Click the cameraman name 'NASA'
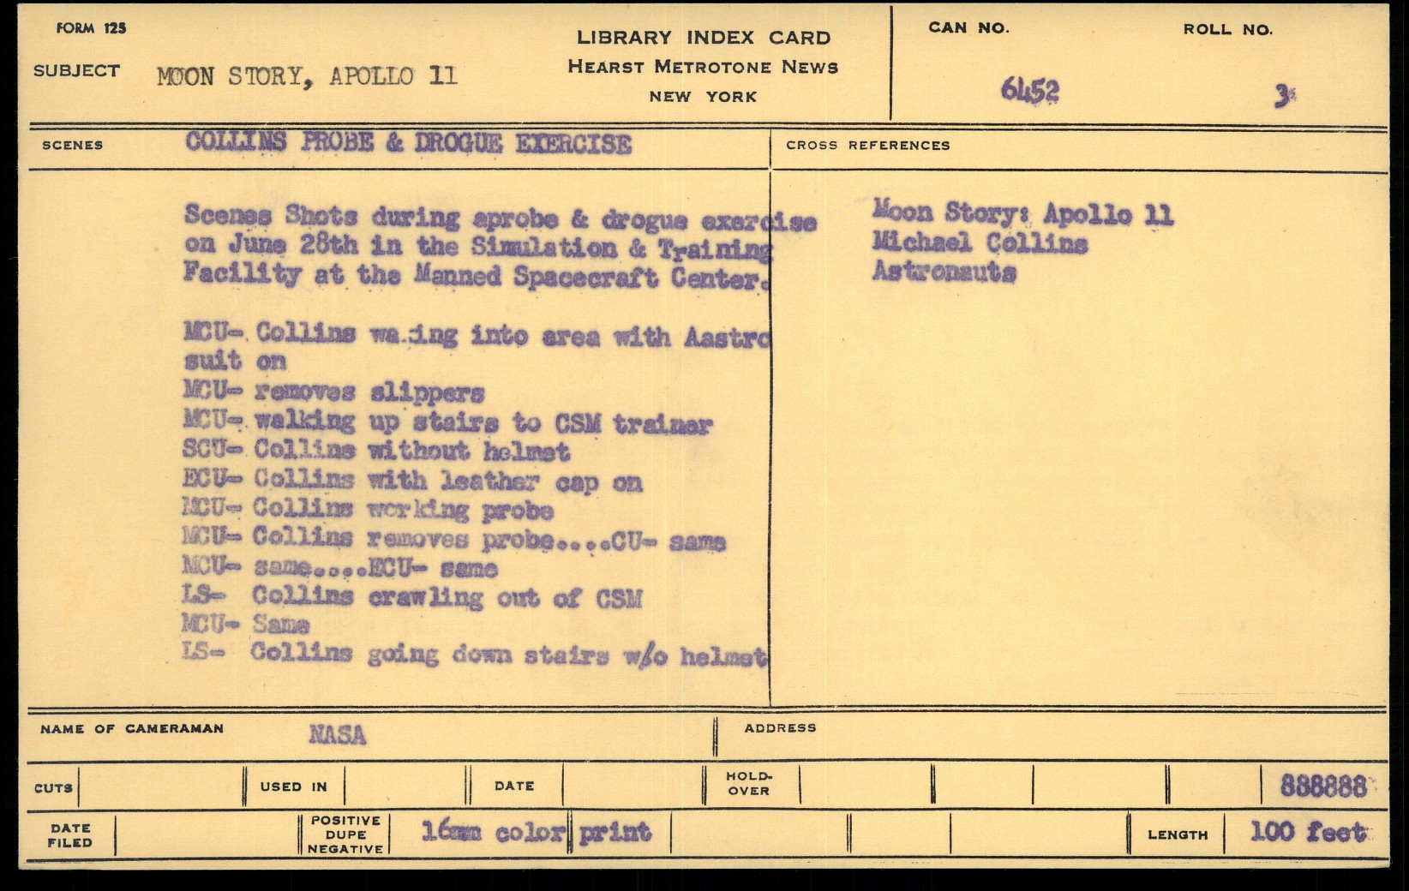The image size is (1409, 891). click(337, 734)
